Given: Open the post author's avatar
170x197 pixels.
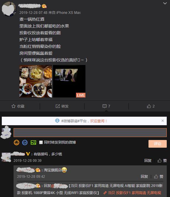Looking at the screenshot, I should pos(9,9).
